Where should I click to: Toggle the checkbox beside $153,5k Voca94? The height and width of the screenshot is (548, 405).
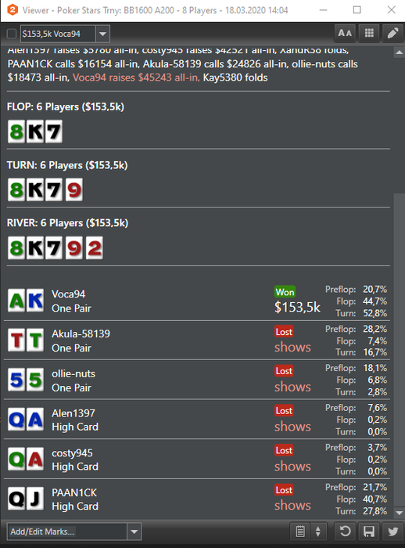12,34
